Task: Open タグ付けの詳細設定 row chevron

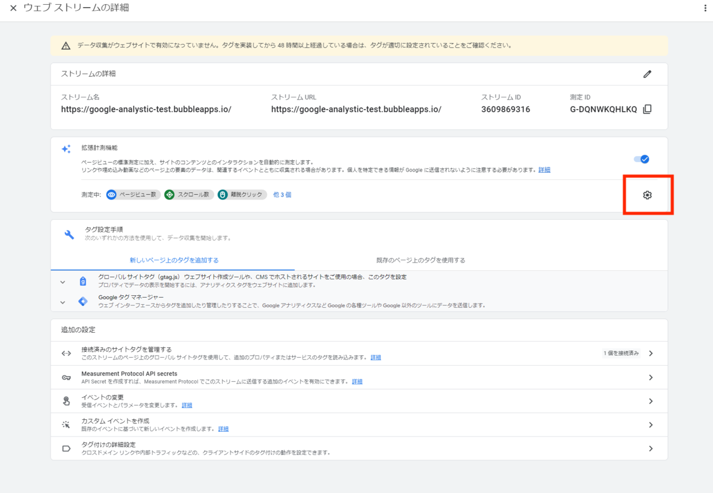Action: tap(651, 448)
